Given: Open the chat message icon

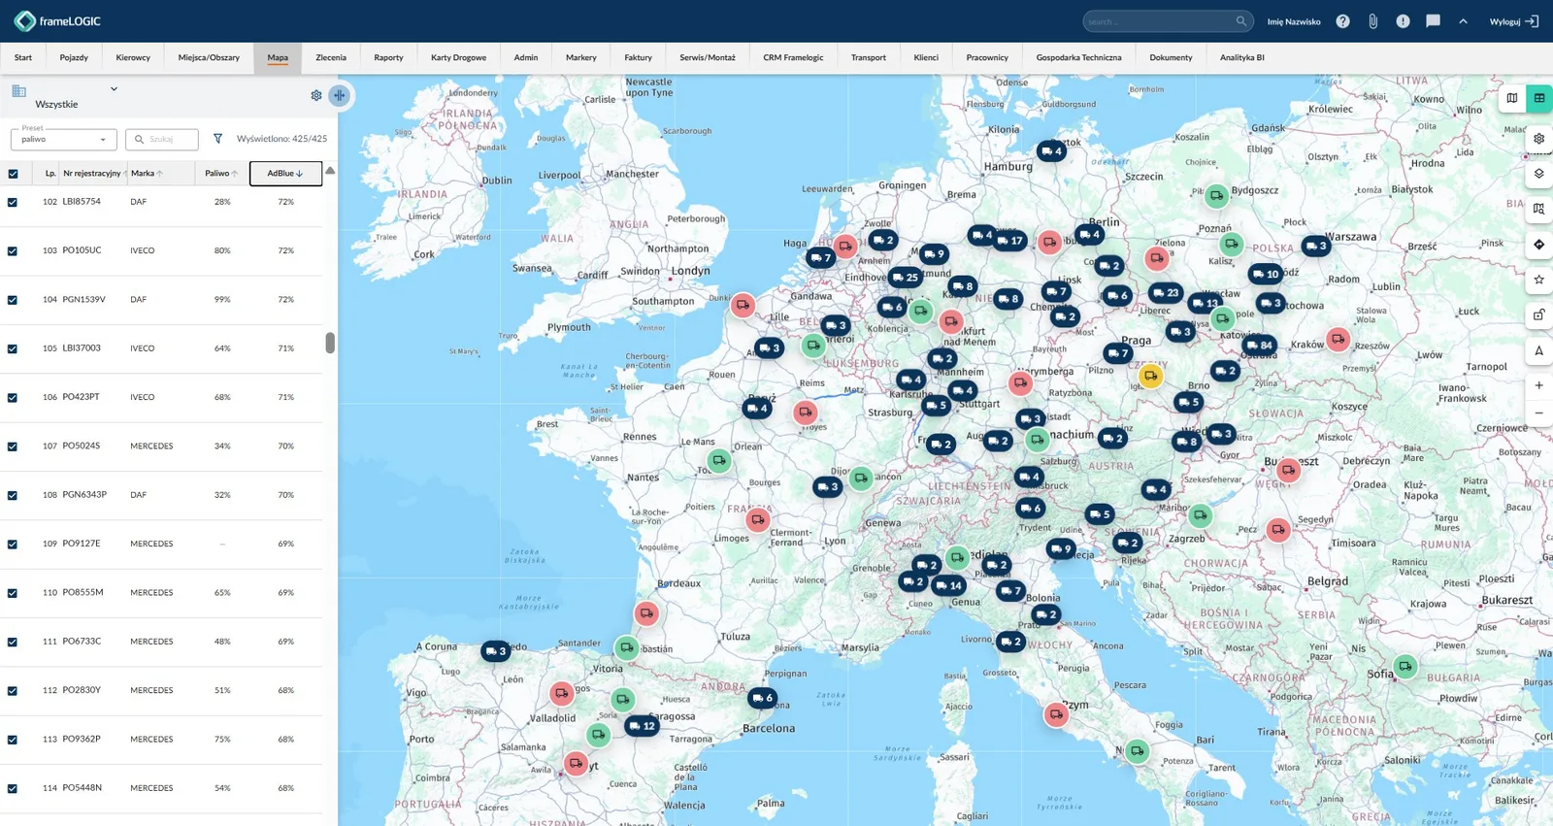Looking at the screenshot, I should [x=1433, y=21].
